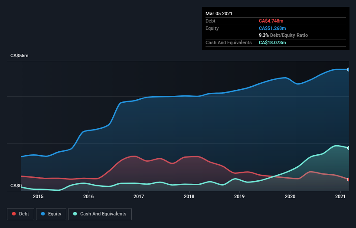Viewport: 356px width, 228px height.
Task: Click the Debt label in tooltip
Action: coord(210,21)
